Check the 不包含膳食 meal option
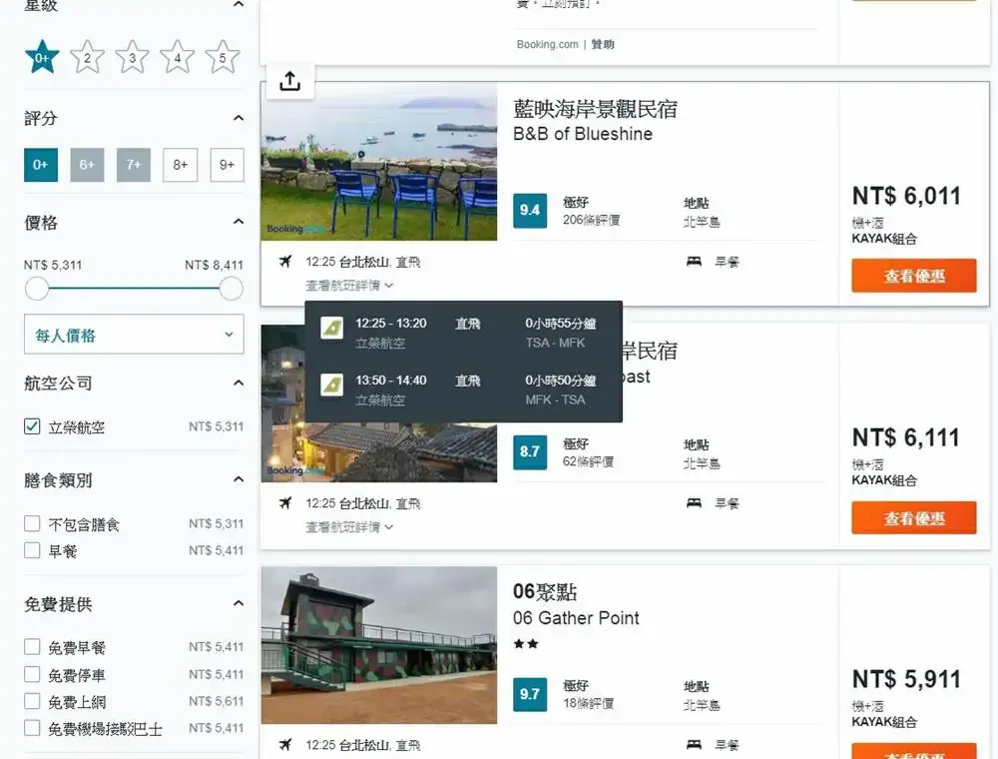998x759 pixels. pyautogui.click(x=32, y=524)
